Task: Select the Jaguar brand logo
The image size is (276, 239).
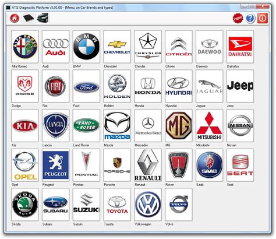Action: point(210,86)
